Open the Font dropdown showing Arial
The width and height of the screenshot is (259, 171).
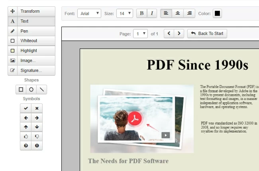[x=89, y=14]
